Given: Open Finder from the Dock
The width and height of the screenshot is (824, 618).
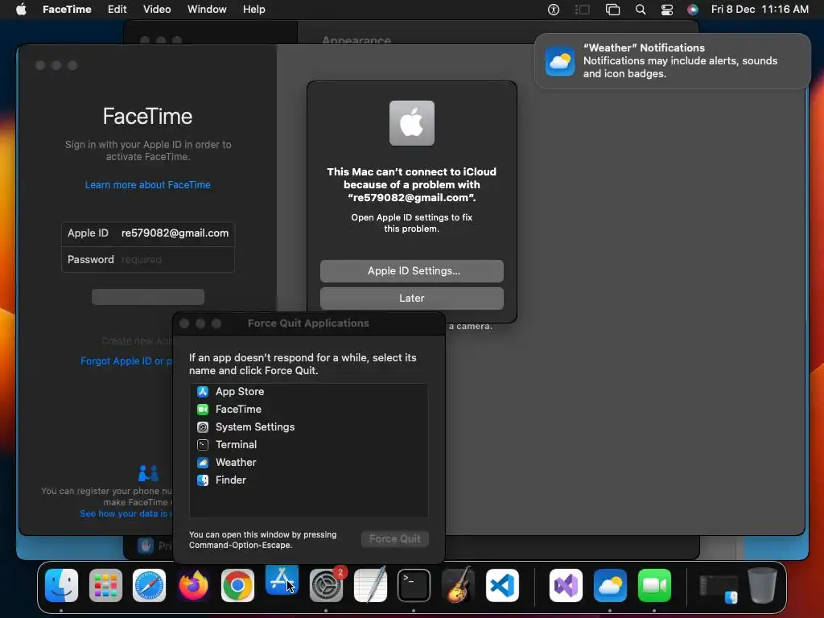Looking at the screenshot, I should click(x=61, y=585).
